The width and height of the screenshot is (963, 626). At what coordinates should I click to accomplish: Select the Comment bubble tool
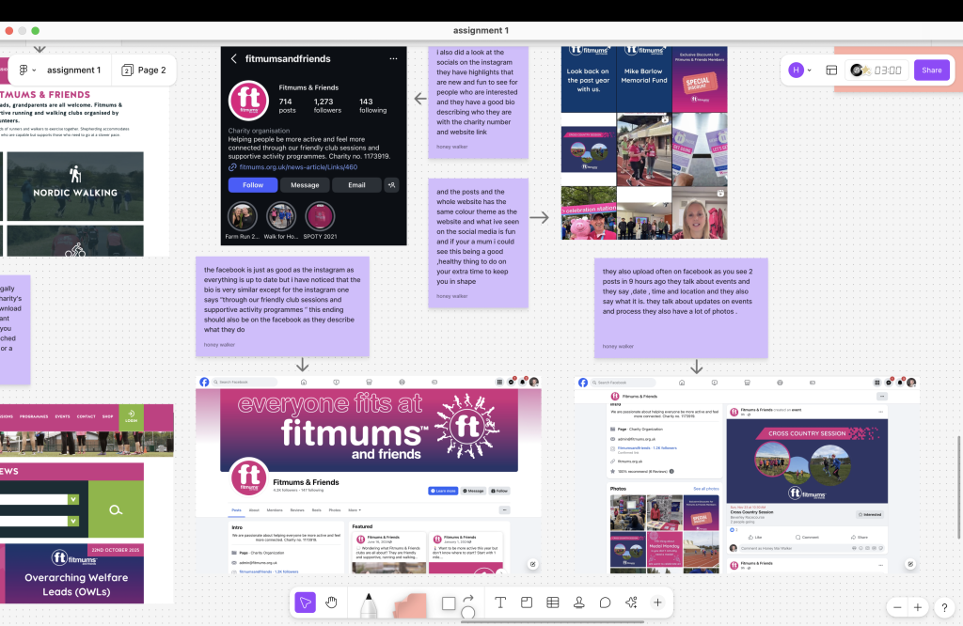(x=606, y=603)
